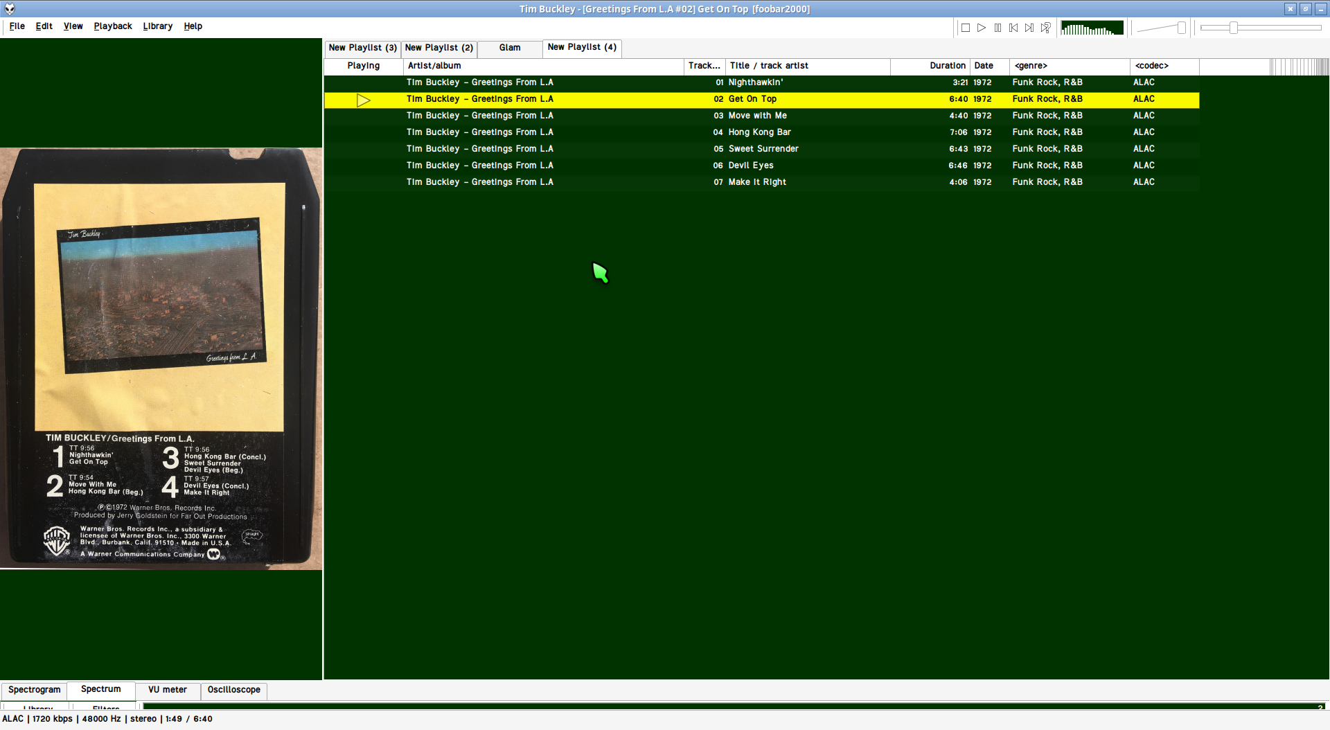Skip to the next track icon
Screen dimensions: 1330x730
pyautogui.click(x=1029, y=28)
